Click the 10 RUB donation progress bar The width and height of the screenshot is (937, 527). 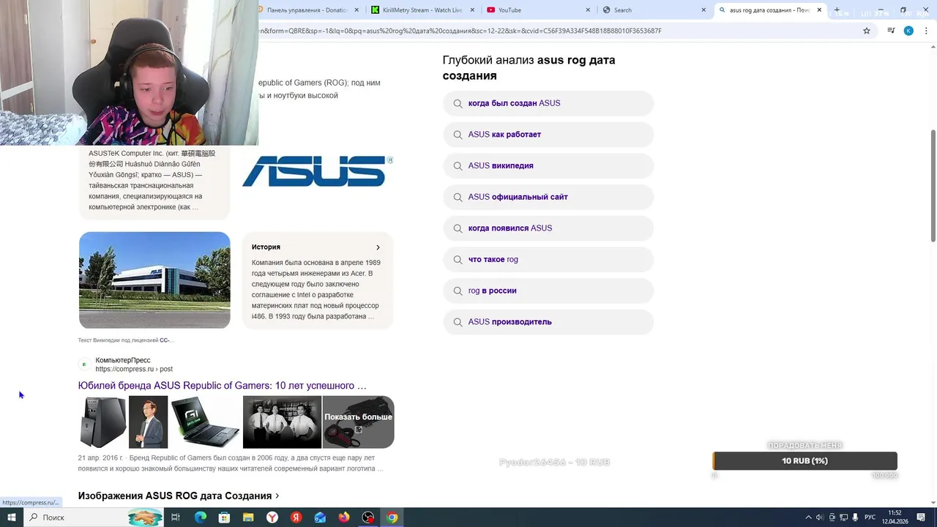click(805, 461)
